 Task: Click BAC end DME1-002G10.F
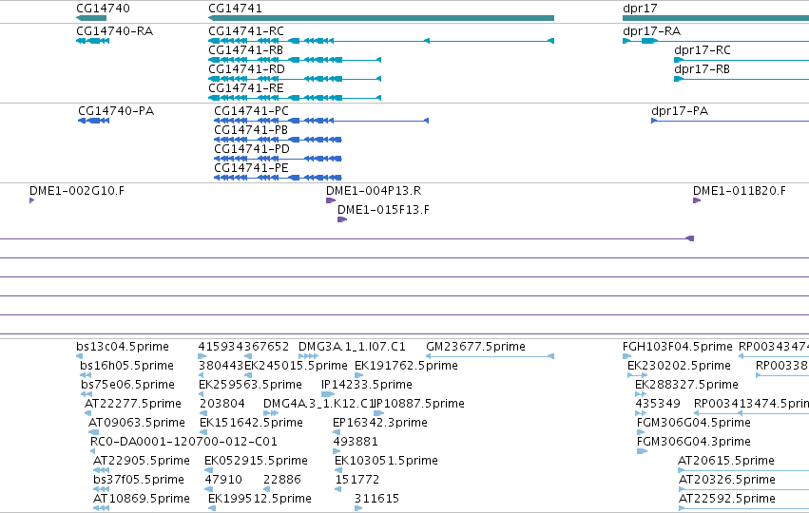tap(77, 191)
